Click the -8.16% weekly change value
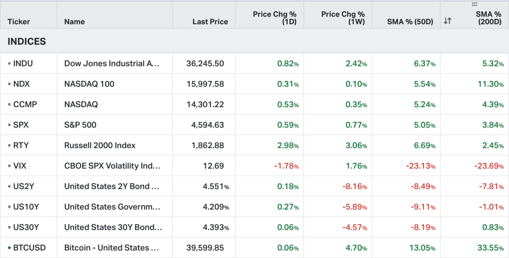 pos(355,186)
